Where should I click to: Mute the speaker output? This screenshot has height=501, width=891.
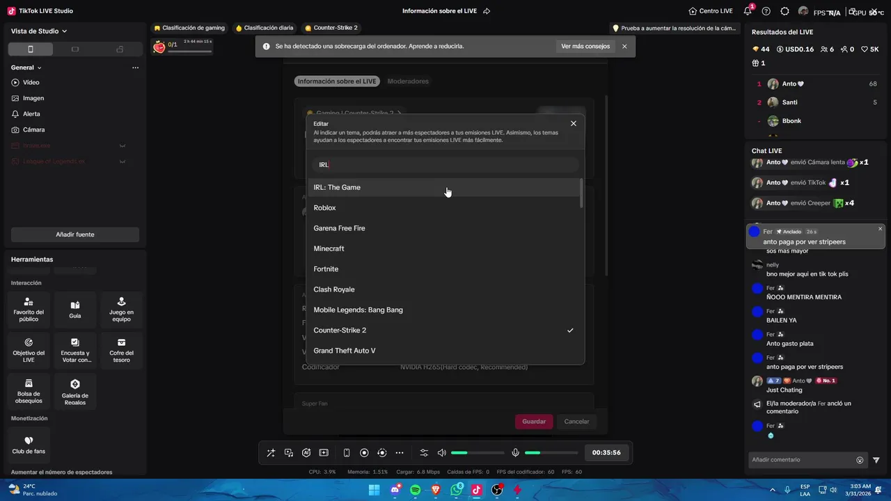(441, 453)
